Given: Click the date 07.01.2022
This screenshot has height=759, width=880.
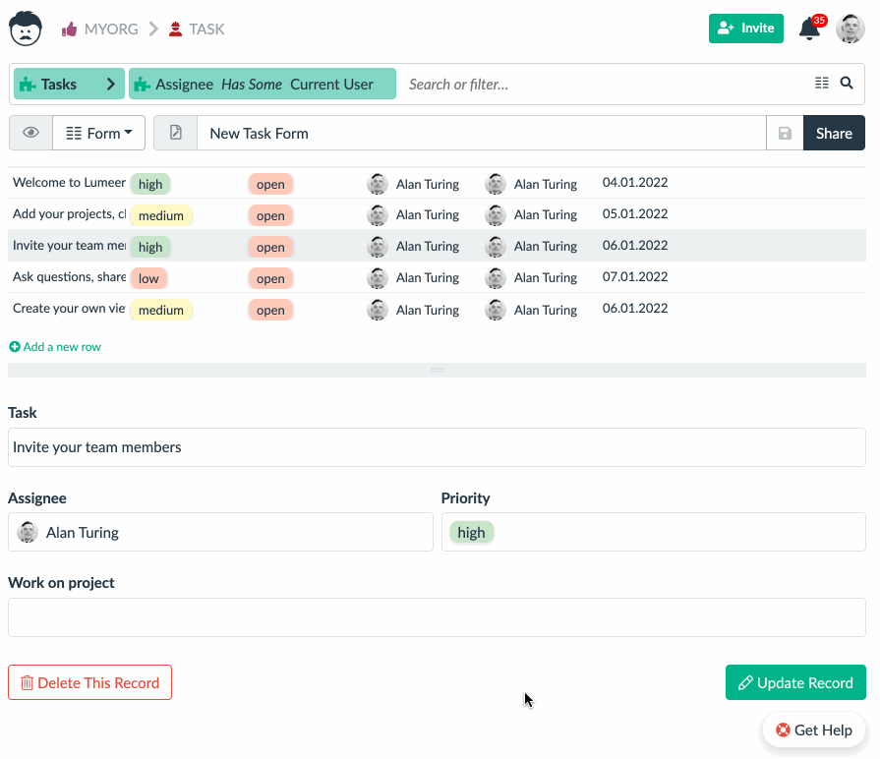Looking at the screenshot, I should coord(635,277).
